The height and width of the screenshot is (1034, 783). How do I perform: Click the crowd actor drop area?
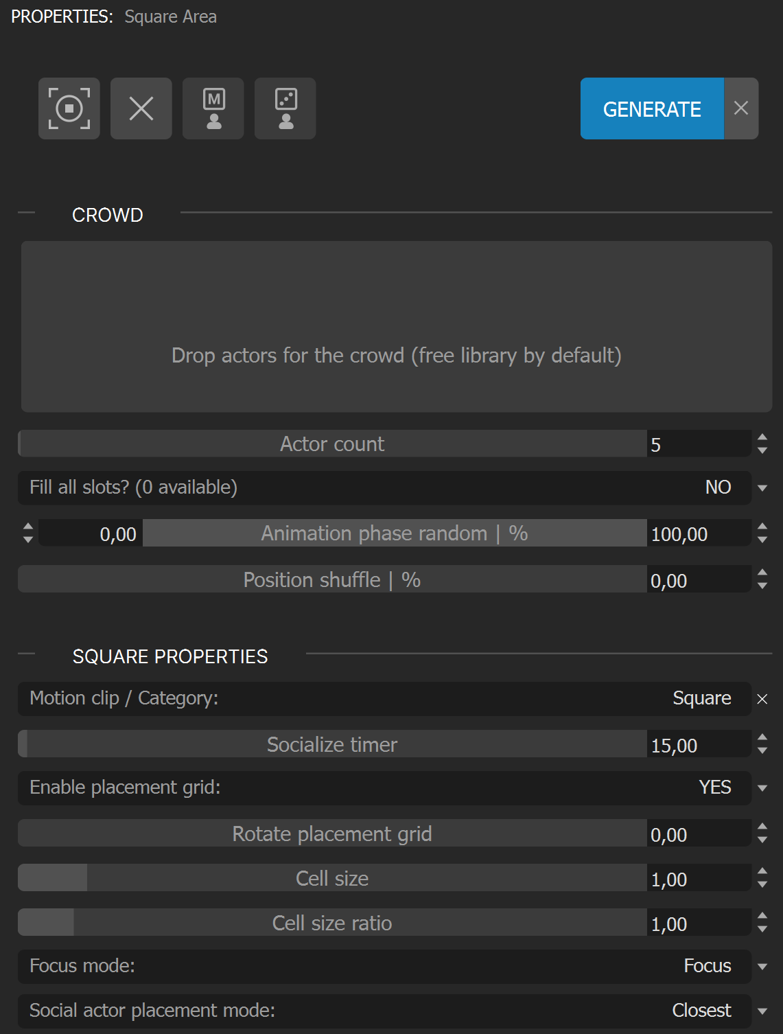[397, 327]
